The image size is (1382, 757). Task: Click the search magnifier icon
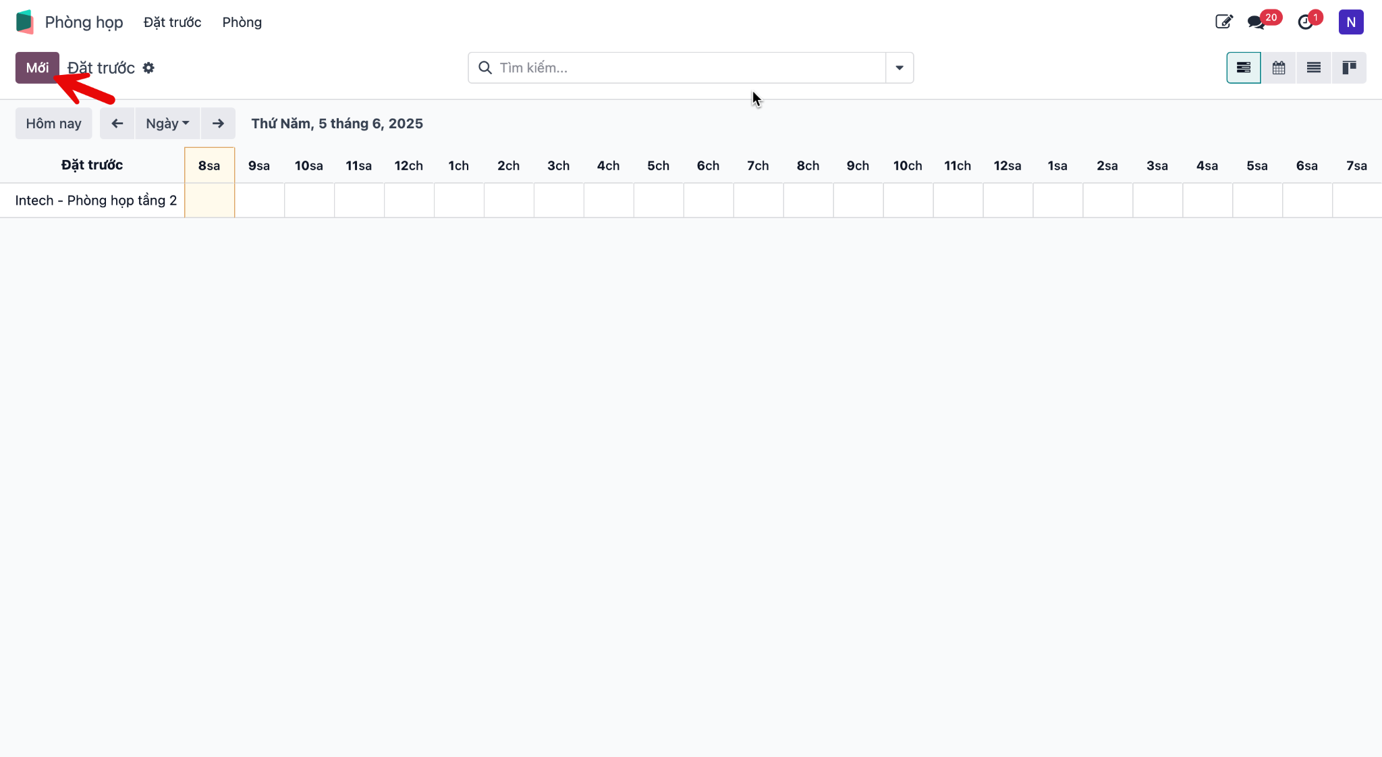pyautogui.click(x=485, y=68)
